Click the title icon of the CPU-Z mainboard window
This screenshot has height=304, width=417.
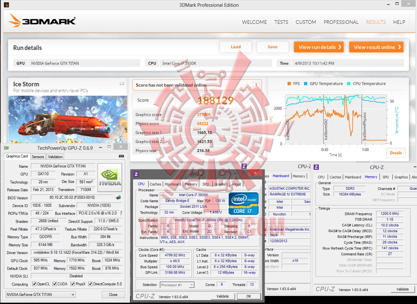(x=244, y=166)
